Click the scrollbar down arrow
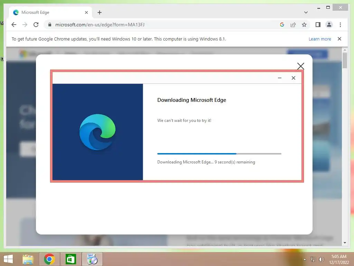Viewport: 354px width, 266px height. click(345, 243)
